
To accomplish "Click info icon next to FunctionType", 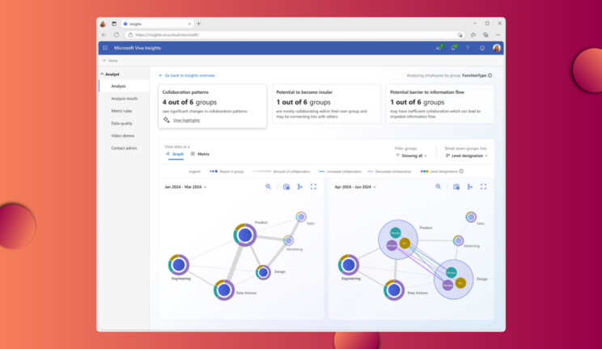I will (x=490, y=75).
